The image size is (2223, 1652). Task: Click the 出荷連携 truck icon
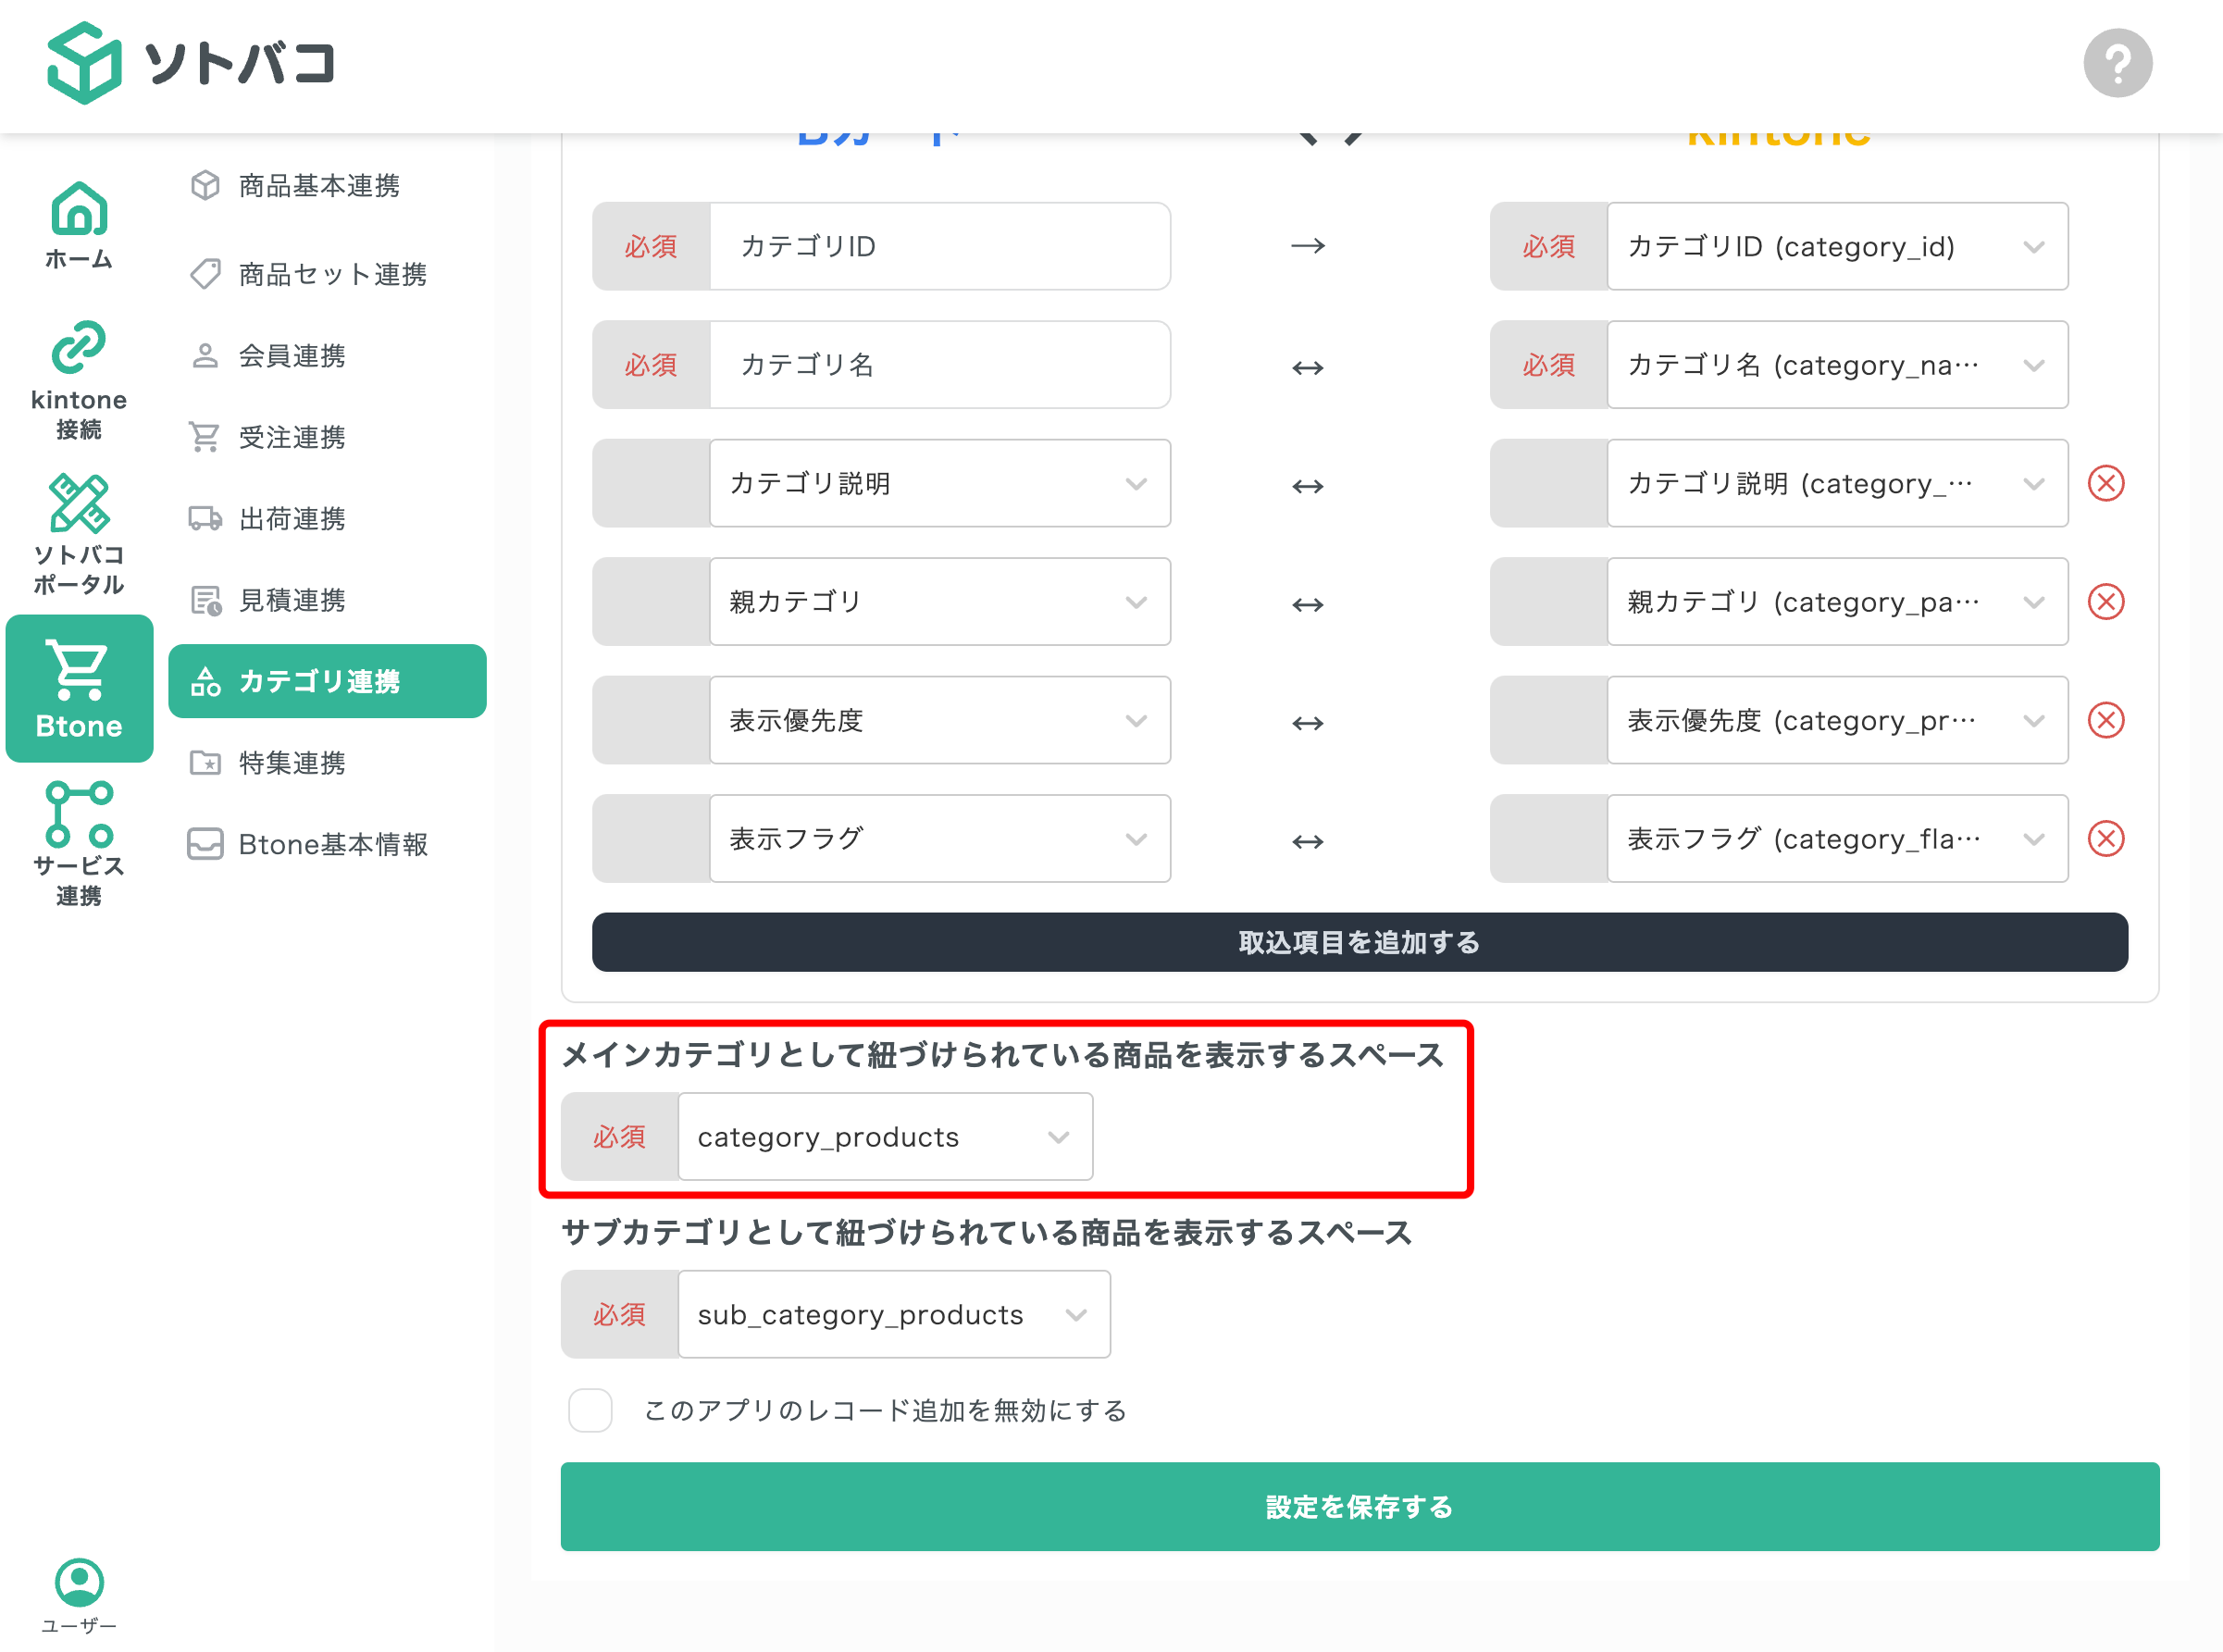click(x=205, y=518)
